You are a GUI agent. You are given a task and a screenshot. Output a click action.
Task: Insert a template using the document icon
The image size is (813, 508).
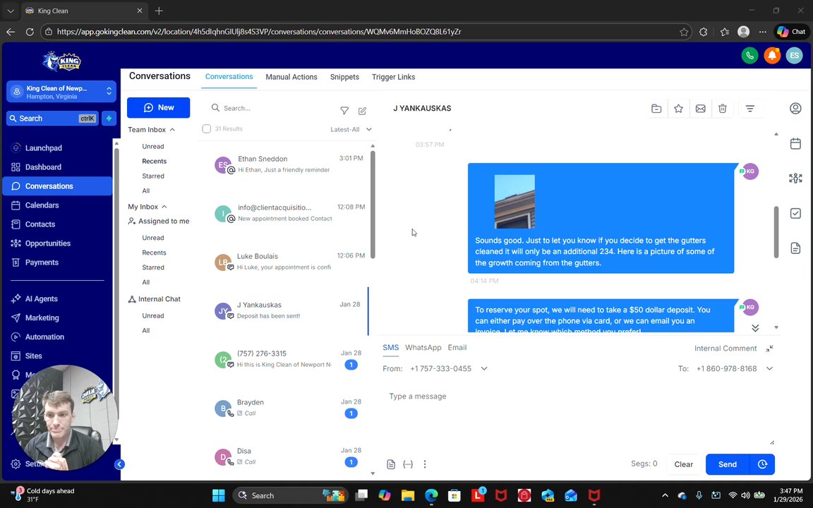click(391, 464)
